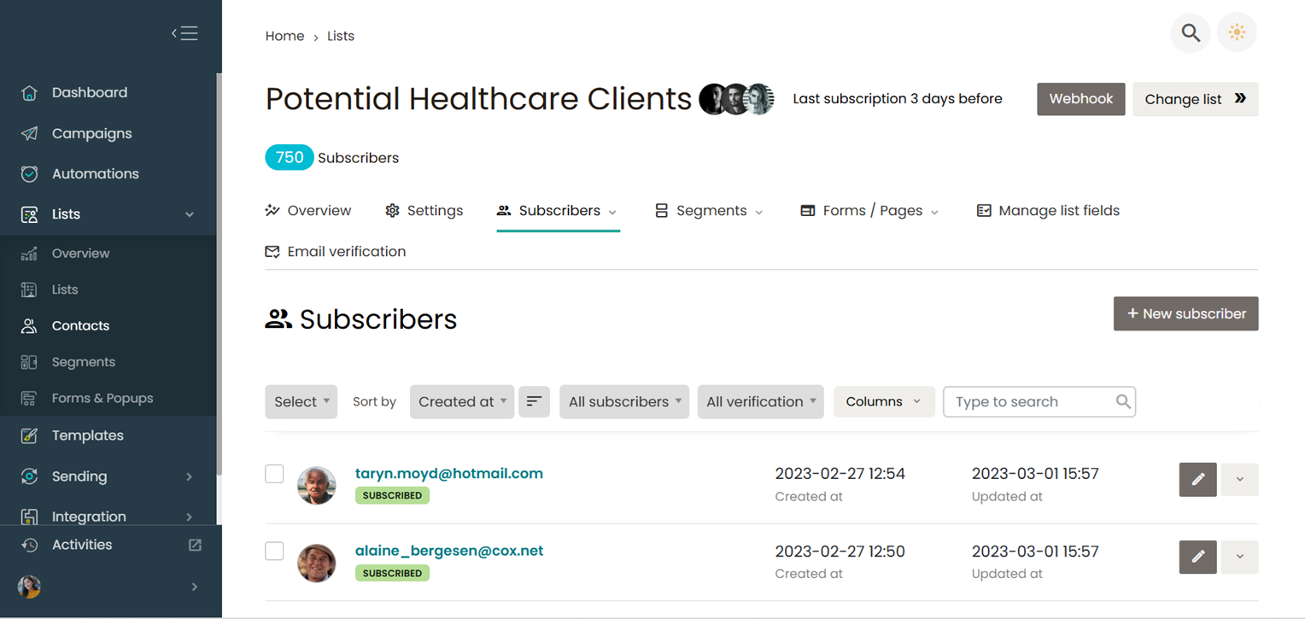Open Campaigns in the sidebar
1305x619 pixels.
coord(91,133)
